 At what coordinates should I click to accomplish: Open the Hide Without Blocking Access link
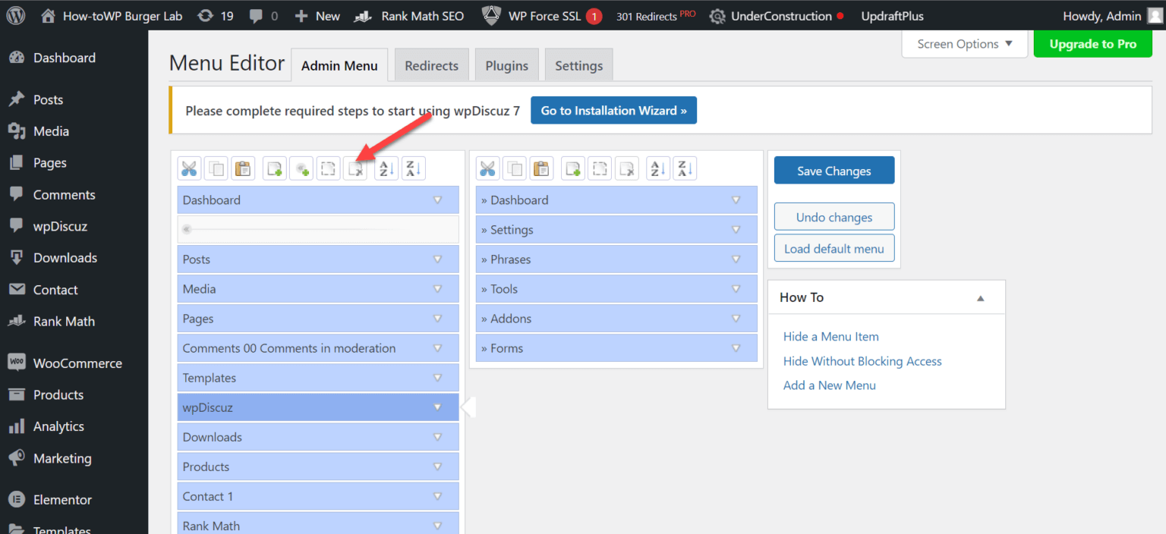coord(862,361)
